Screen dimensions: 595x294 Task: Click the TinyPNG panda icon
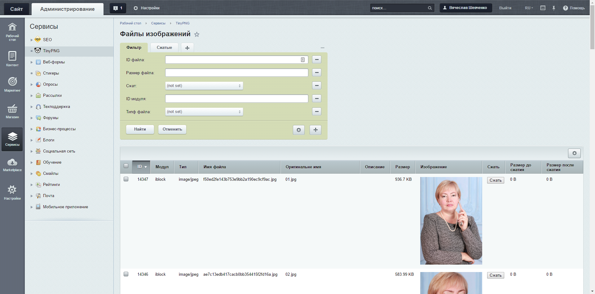(38, 50)
